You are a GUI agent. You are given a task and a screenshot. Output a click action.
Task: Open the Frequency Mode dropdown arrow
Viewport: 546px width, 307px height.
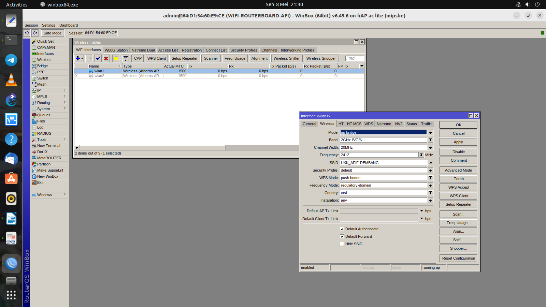point(431,185)
